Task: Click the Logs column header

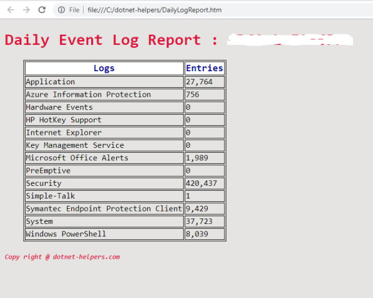Action: (104, 68)
